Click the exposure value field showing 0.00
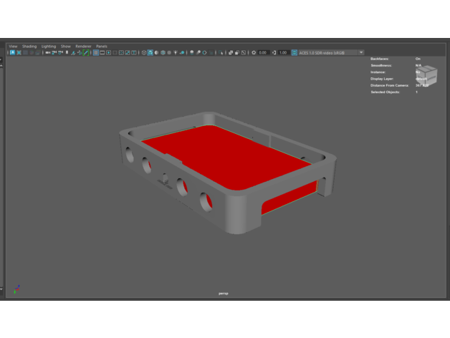 coord(263,52)
